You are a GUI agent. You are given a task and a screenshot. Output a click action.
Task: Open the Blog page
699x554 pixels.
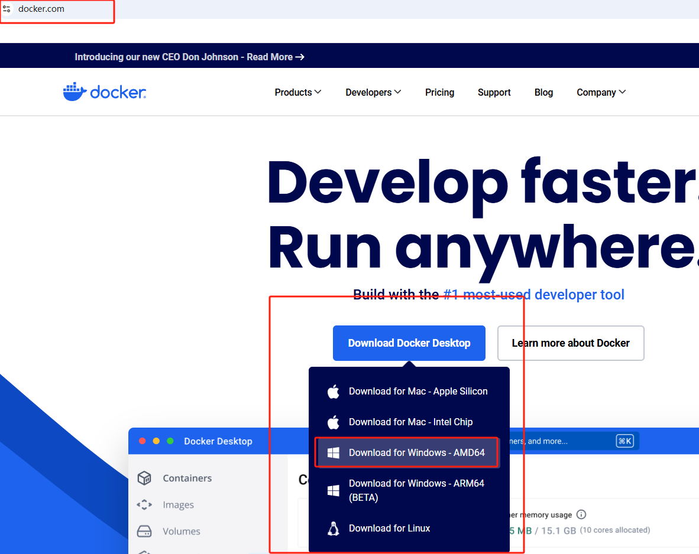coord(543,92)
